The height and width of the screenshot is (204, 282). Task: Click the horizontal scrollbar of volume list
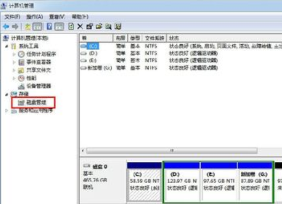point(172,151)
